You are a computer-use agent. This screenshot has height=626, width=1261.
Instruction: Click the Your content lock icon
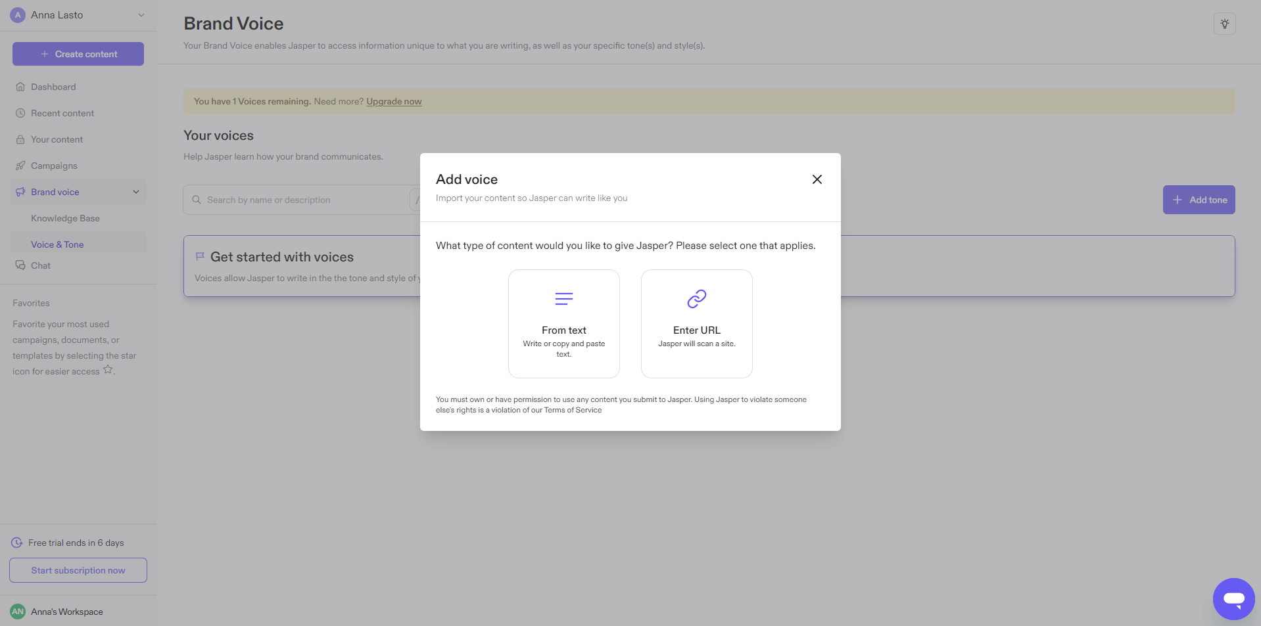coord(20,139)
